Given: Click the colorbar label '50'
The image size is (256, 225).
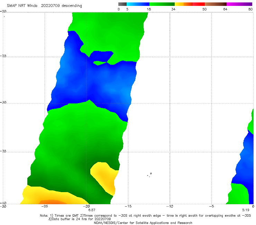Looking at the screenshot, I should pos(204,9).
